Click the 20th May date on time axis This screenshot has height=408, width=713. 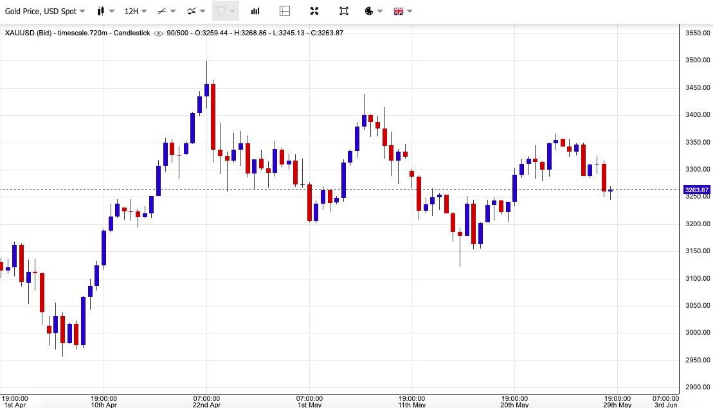pyautogui.click(x=514, y=405)
